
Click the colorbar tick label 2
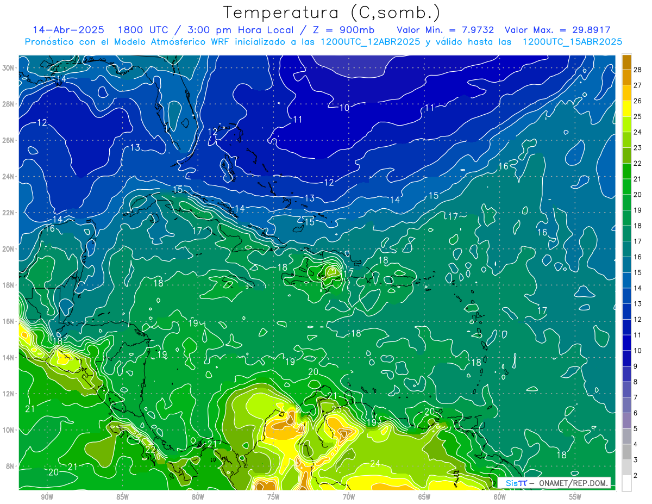(x=636, y=475)
